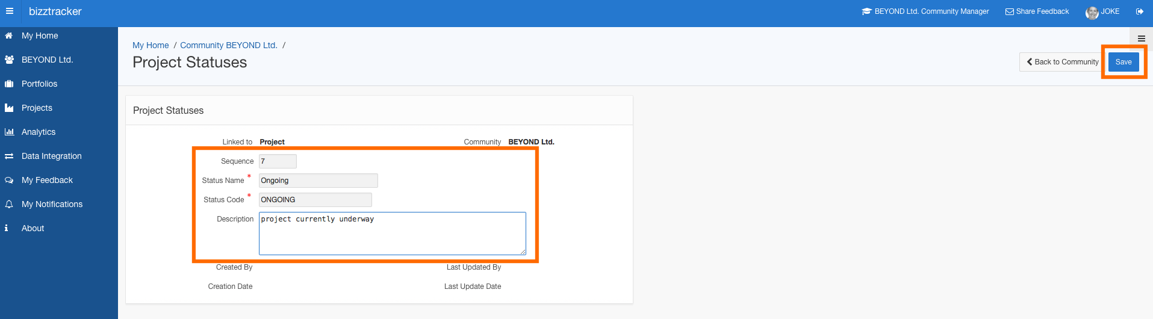Click the Data Integration arrows icon
Screen dimensions: 1153x319
click(9, 156)
